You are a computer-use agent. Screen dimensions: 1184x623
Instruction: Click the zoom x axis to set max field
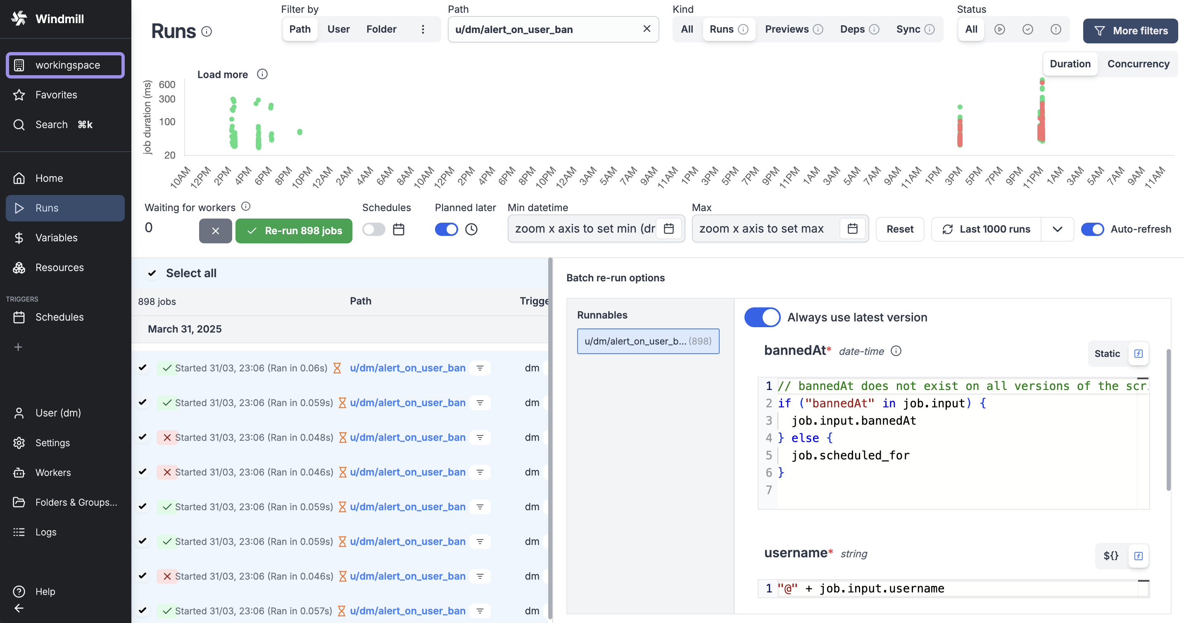coord(763,228)
